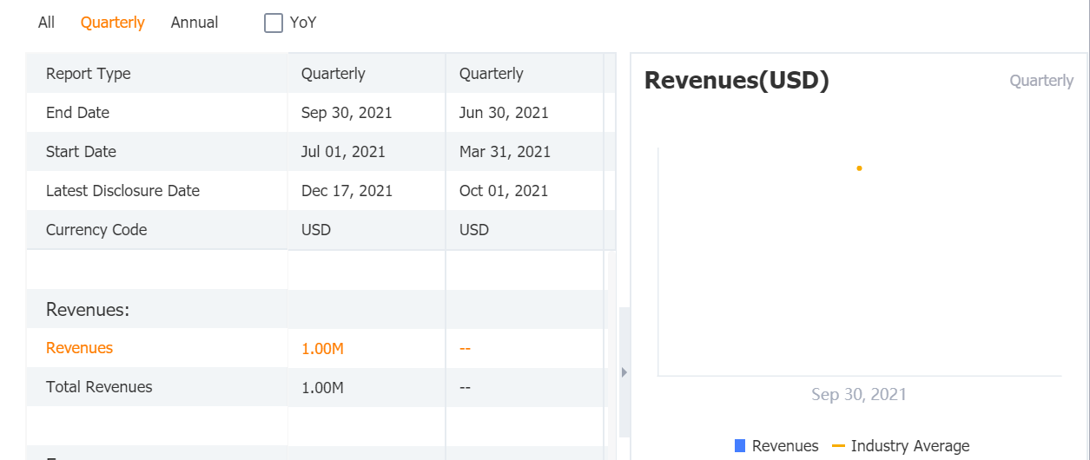Click Sep 30, 2021 End Date cell
This screenshot has height=460, width=1090.
click(x=347, y=113)
